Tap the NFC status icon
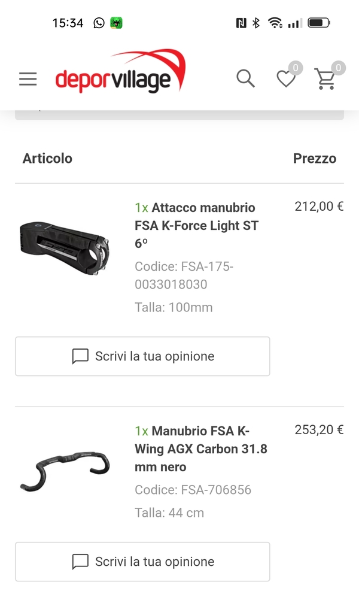This screenshot has height=591, width=359. coord(241,23)
